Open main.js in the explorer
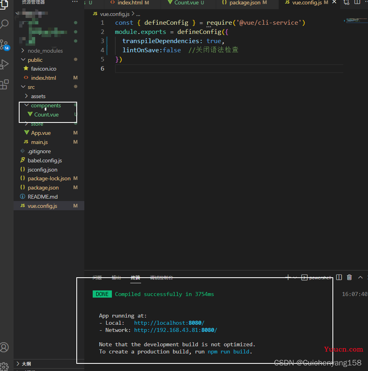The image size is (368, 371). click(49, 142)
